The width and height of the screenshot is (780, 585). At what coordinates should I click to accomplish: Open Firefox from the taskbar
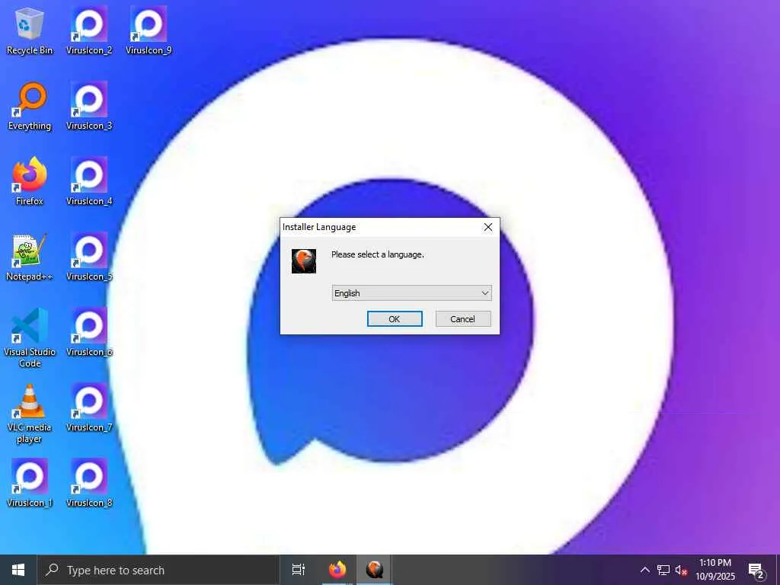[x=337, y=570]
